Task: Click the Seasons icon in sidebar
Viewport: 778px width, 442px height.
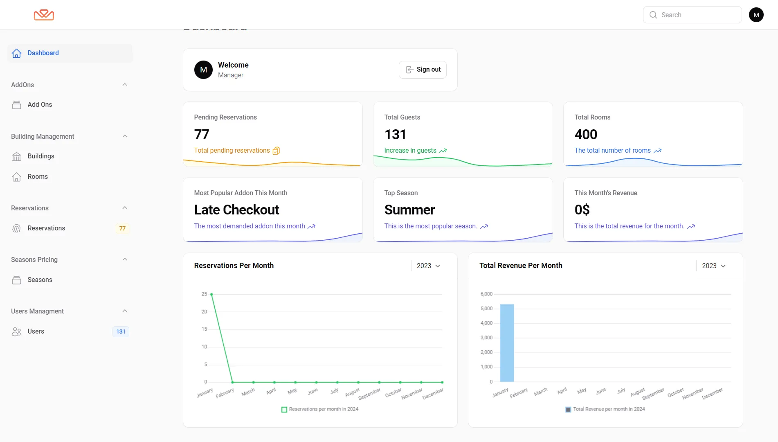Action: pos(16,280)
